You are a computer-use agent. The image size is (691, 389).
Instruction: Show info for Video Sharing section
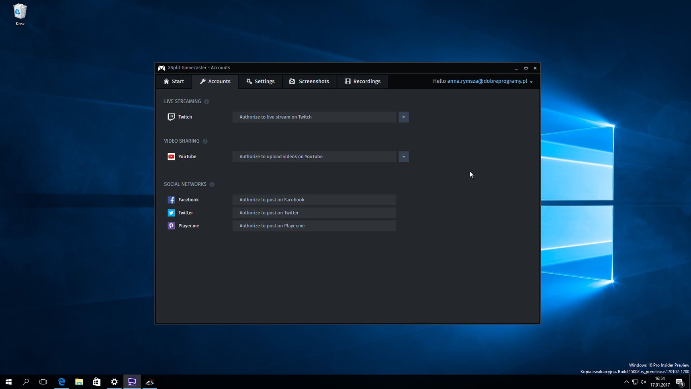tap(205, 141)
